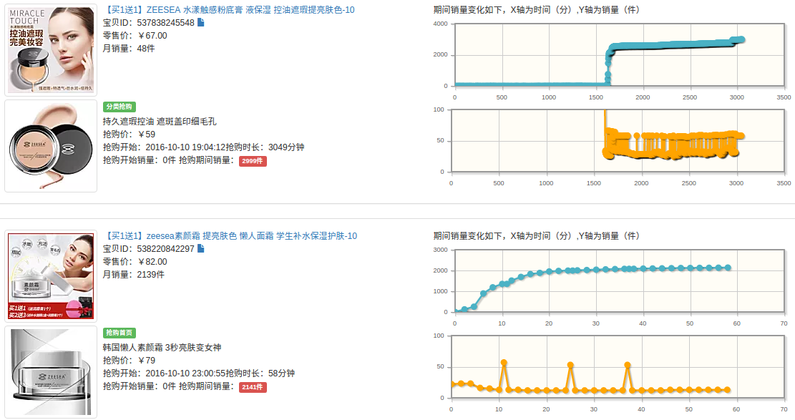Open the ZEESEA compact powder promo thumbnail
Screen dimensions: 795x420
coord(51,146)
